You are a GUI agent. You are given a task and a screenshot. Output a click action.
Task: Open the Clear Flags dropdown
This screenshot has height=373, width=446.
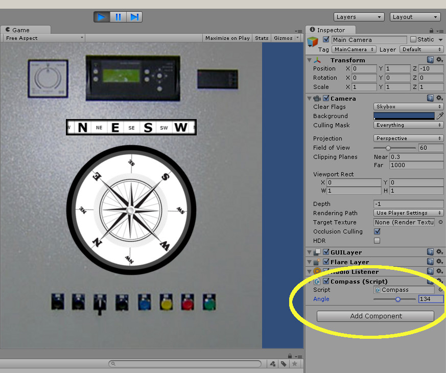click(408, 106)
